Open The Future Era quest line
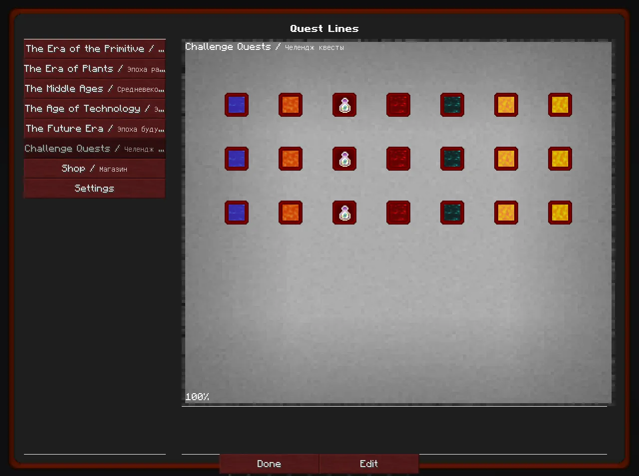 pos(95,129)
